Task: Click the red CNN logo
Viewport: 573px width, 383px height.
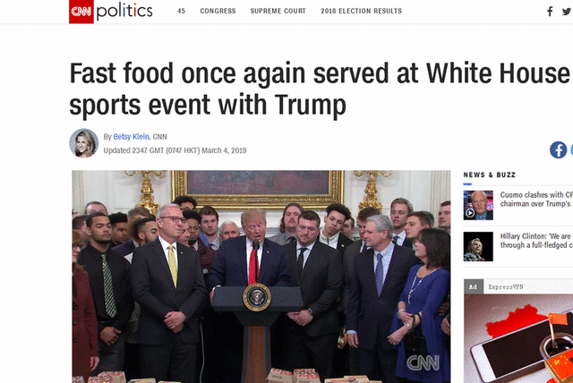Action: [x=81, y=12]
